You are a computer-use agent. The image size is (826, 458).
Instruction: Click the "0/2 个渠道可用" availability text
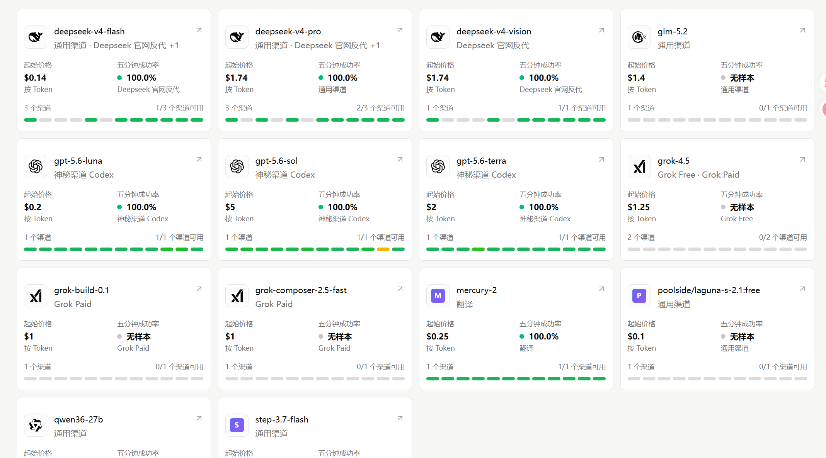pyautogui.click(x=783, y=237)
